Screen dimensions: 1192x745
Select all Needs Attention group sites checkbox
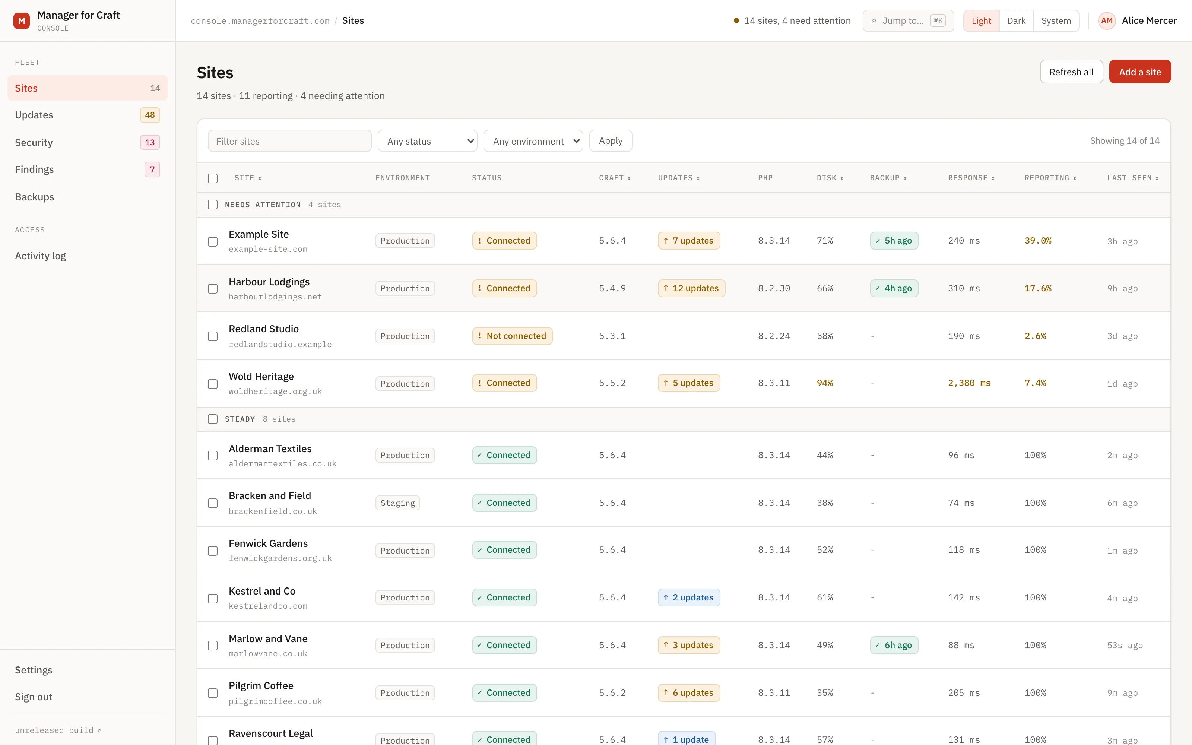coord(213,205)
